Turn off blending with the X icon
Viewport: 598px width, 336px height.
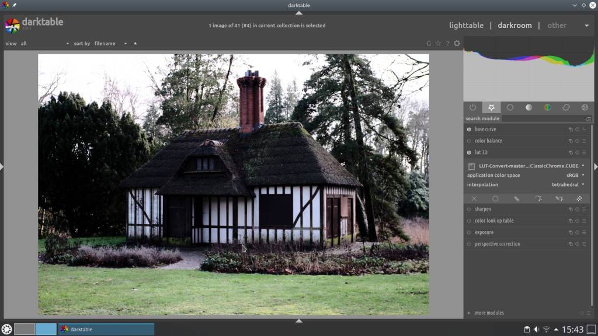(474, 199)
